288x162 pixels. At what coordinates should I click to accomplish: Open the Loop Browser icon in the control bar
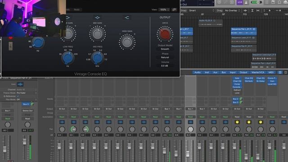(279, 2)
